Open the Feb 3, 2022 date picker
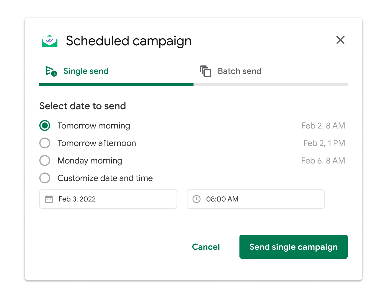This screenshot has height=298, width=387. 108,199
